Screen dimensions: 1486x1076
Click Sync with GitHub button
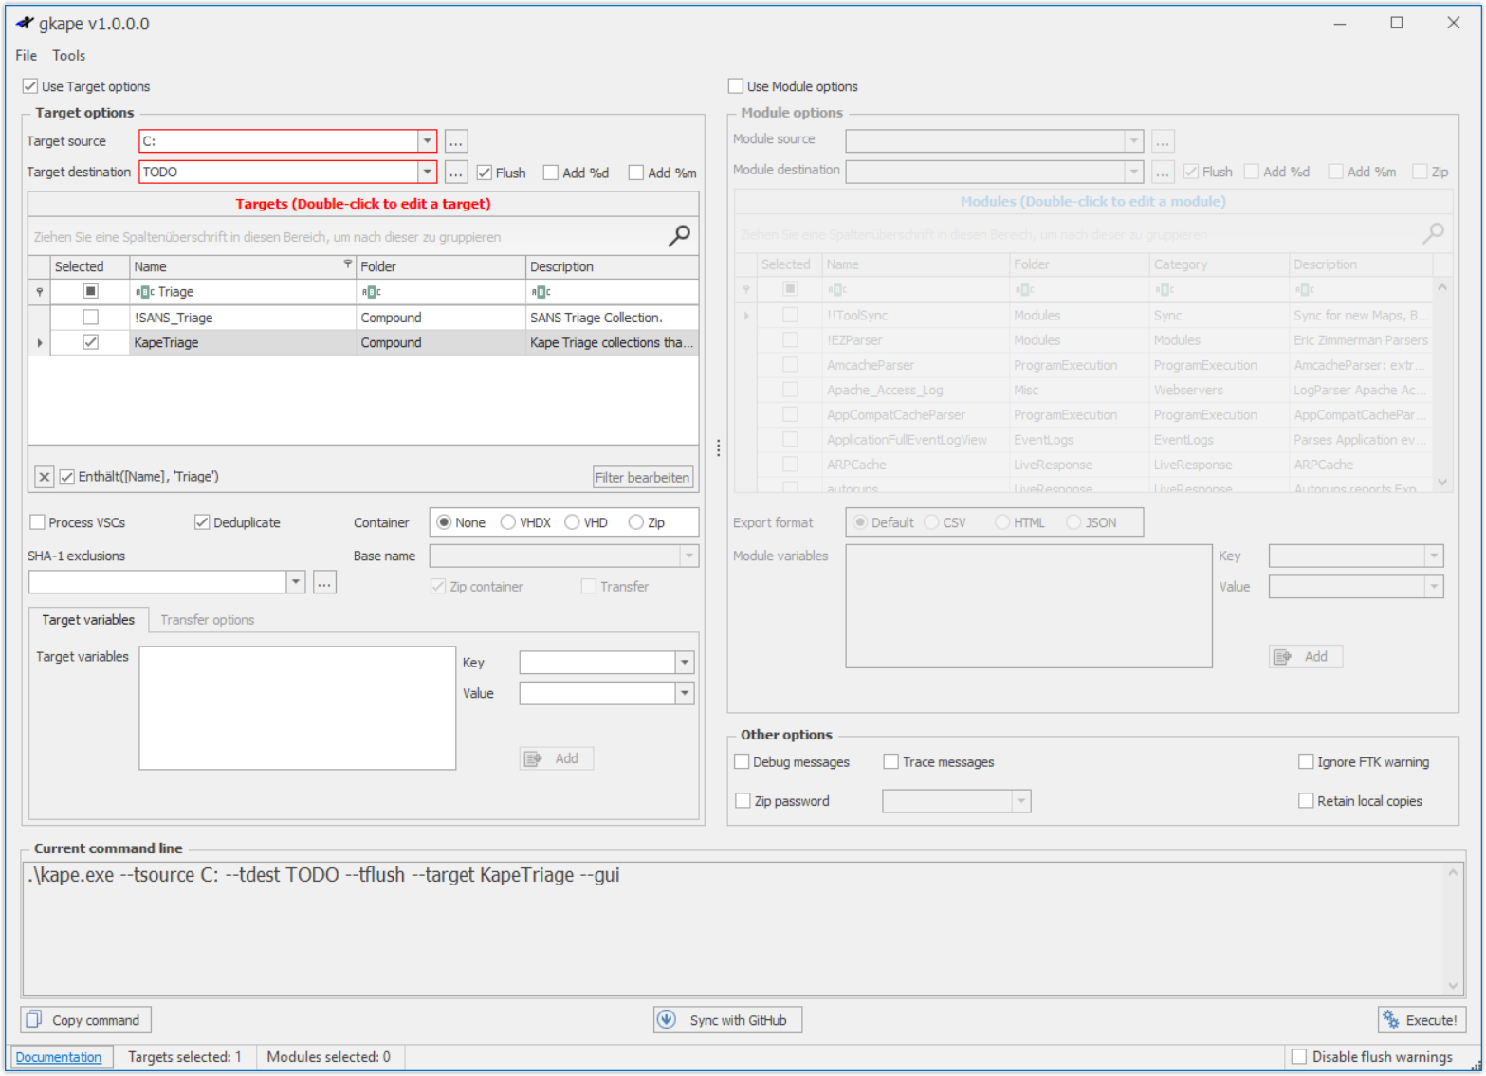[x=727, y=1020]
